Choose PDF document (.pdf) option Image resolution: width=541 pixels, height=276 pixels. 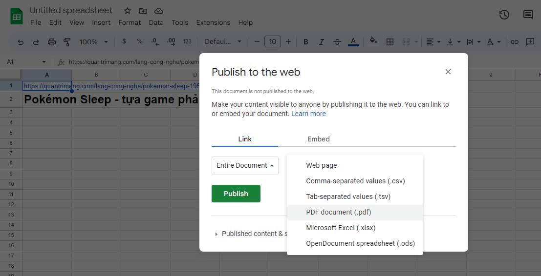tap(355, 212)
